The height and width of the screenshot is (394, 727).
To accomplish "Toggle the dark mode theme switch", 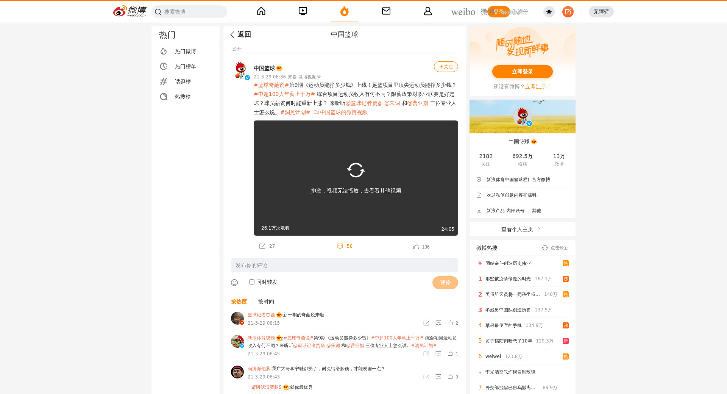I will pos(549,12).
